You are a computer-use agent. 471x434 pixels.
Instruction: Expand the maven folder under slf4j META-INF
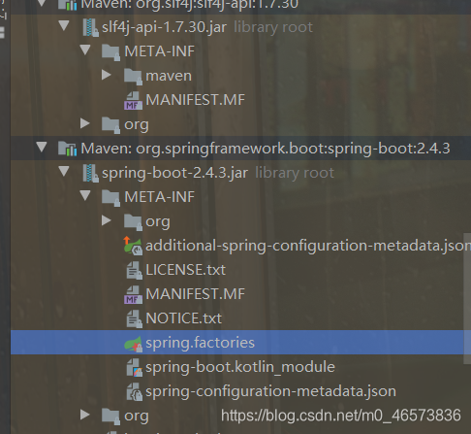(x=106, y=75)
